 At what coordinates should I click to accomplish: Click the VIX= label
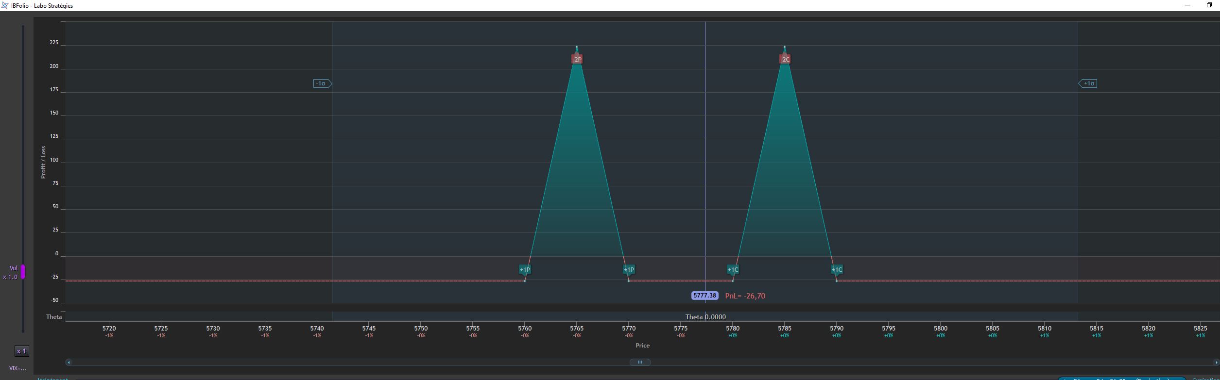click(17, 368)
